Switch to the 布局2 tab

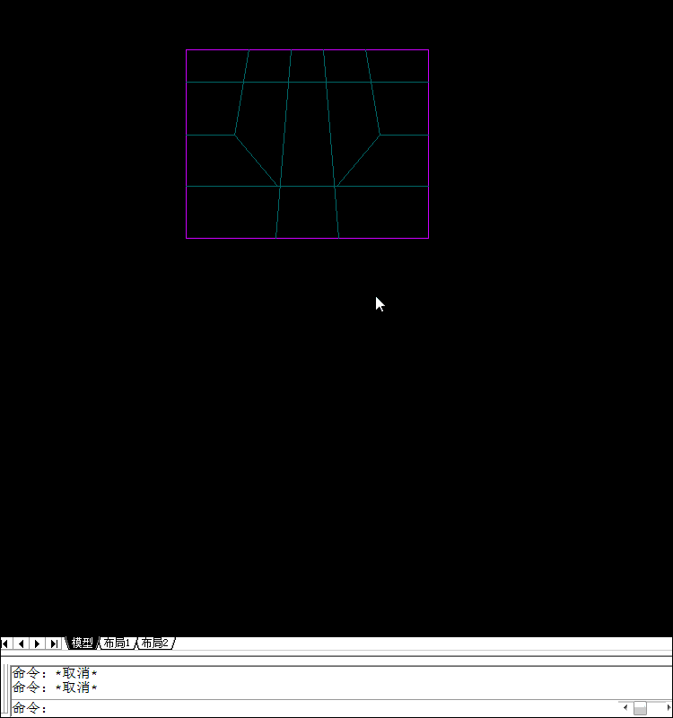pos(154,643)
